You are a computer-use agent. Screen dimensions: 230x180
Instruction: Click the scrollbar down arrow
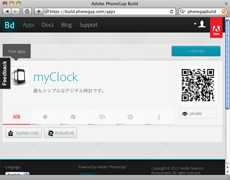click(x=228, y=172)
